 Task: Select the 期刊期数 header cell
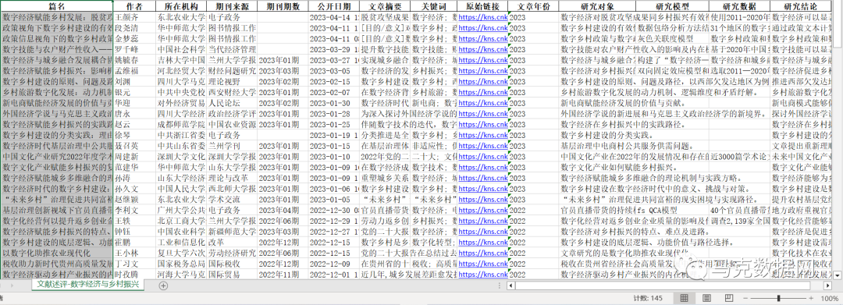pyautogui.click(x=283, y=6)
